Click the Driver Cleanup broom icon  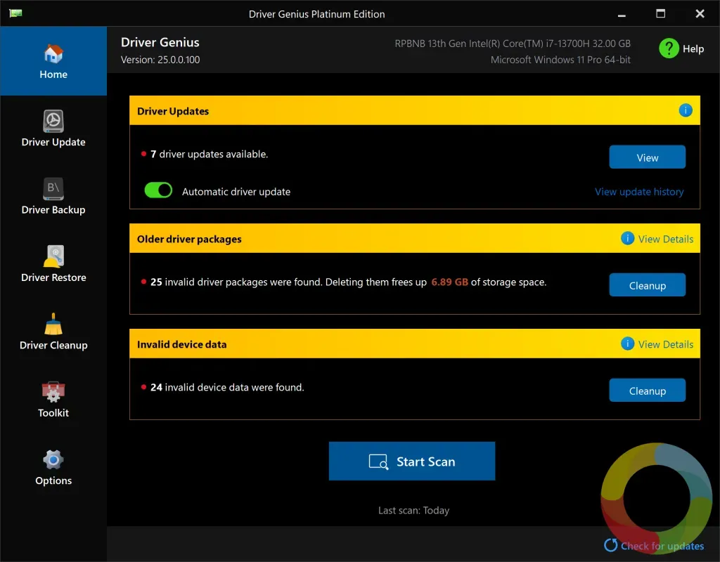(53, 324)
